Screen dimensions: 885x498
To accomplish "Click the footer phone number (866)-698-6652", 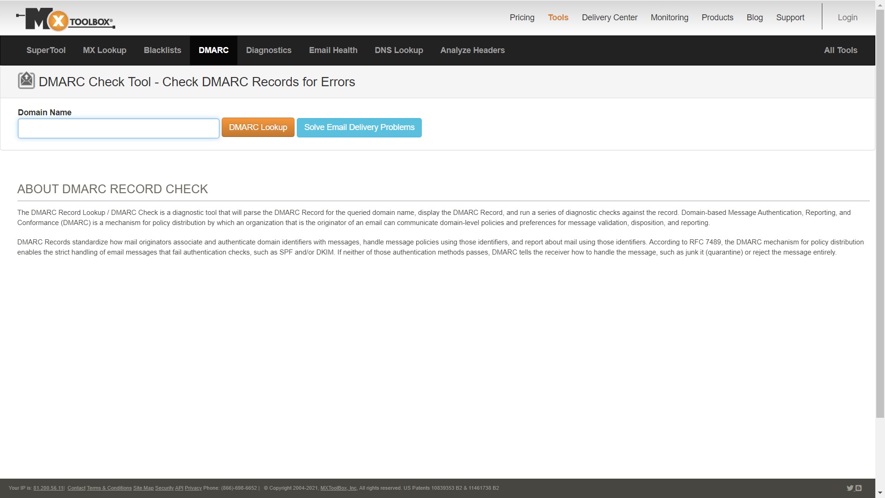I will coord(239,488).
